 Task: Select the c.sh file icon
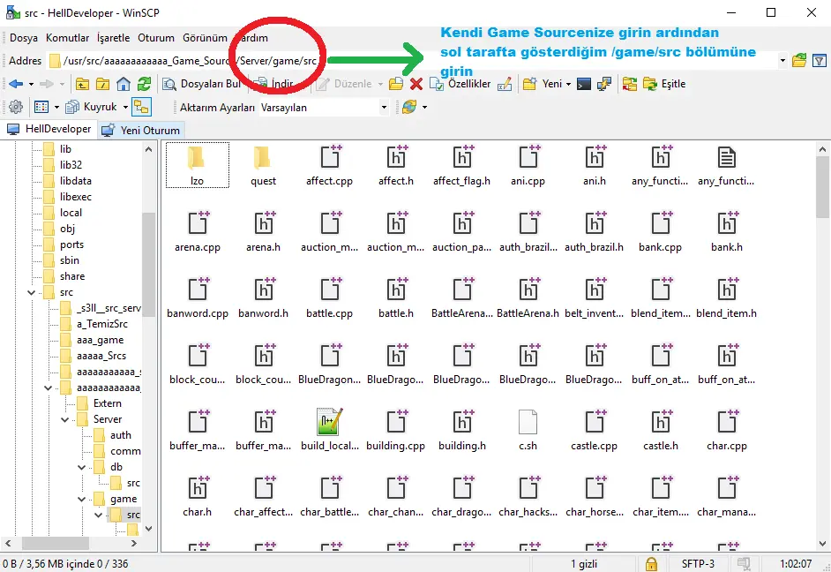(528, 422)
